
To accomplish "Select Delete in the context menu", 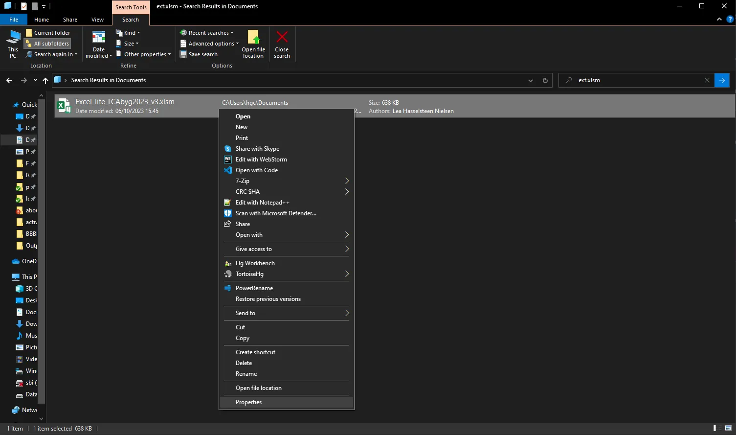I will pos(287,363).
